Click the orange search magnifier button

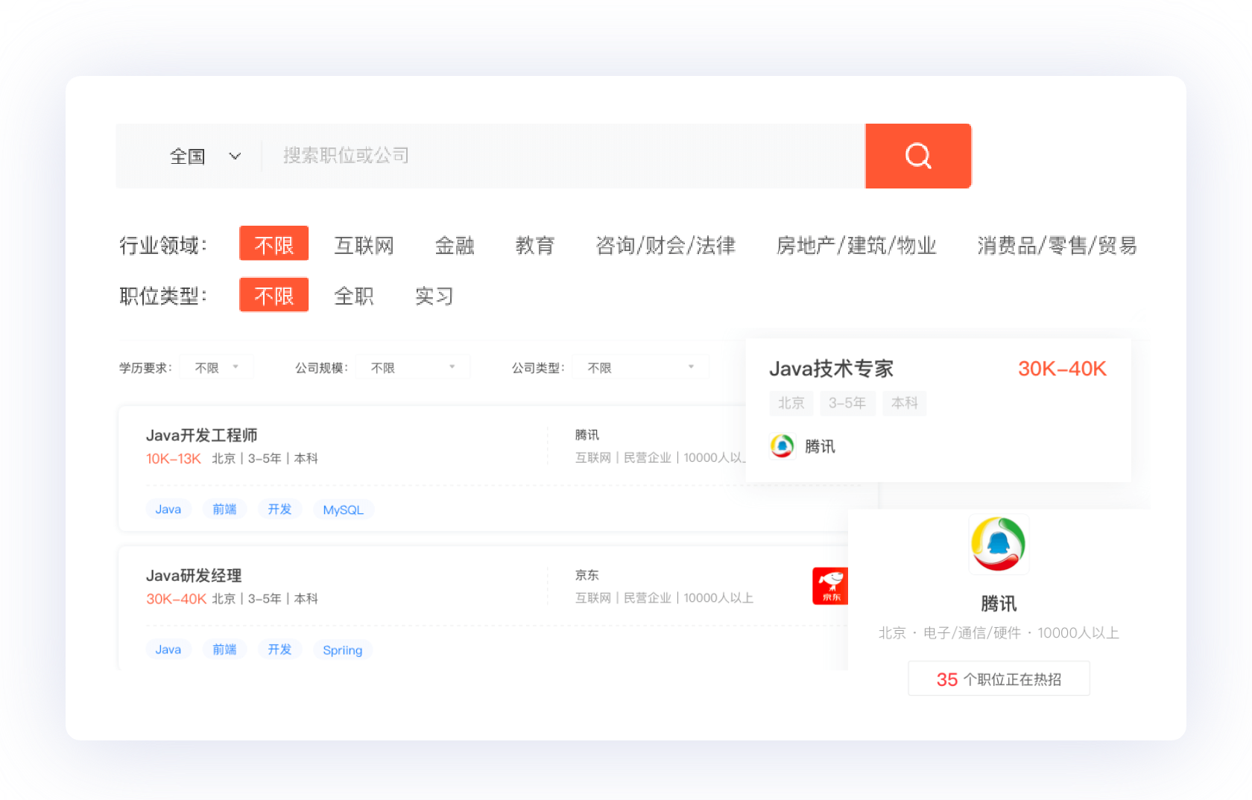click(918, 156)
